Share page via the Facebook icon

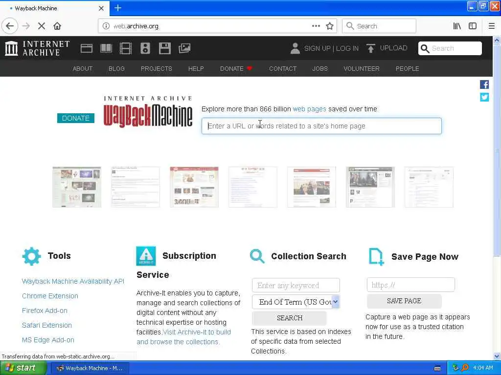[484, 84]
